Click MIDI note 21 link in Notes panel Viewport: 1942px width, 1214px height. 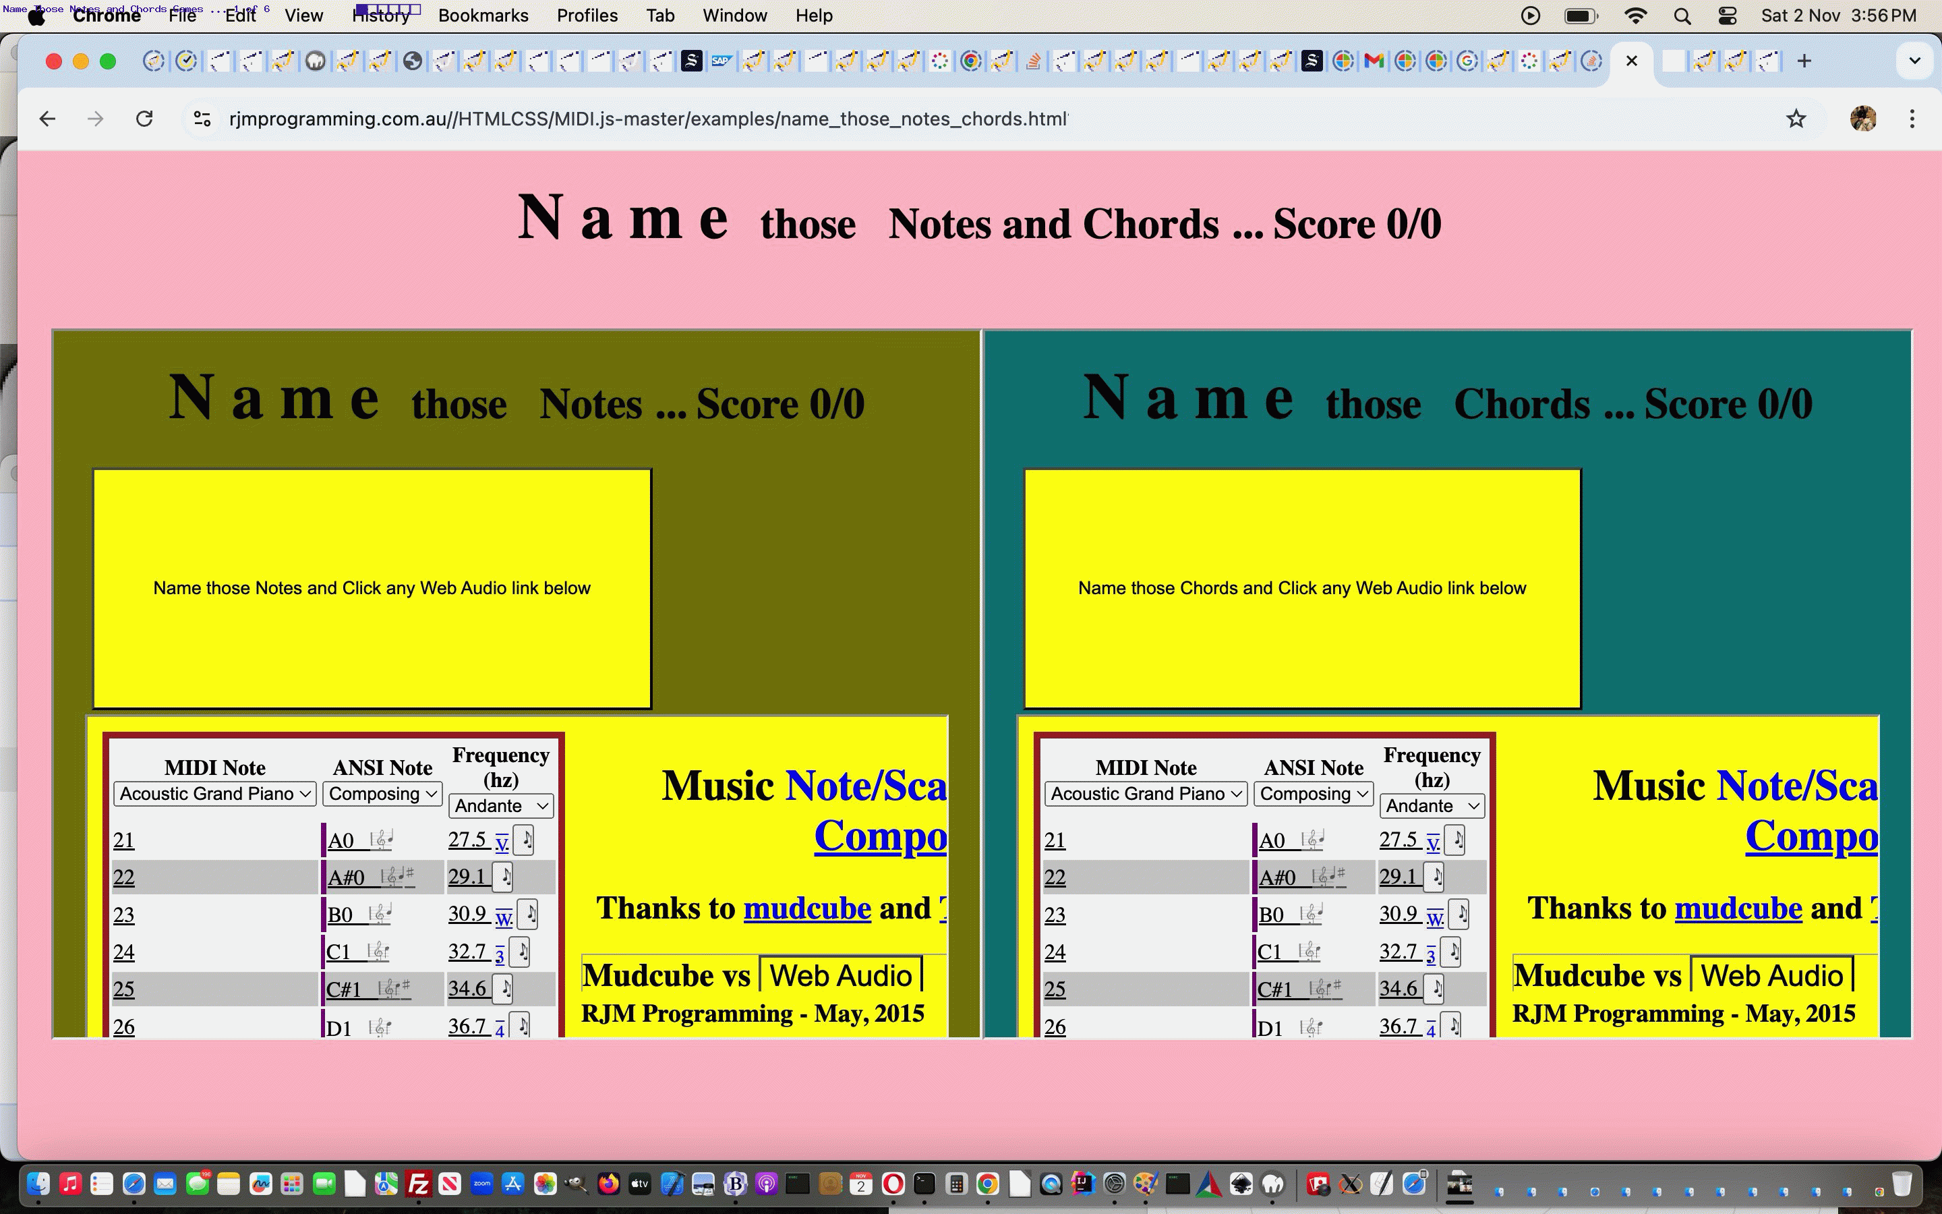click(x=123, y=840)
